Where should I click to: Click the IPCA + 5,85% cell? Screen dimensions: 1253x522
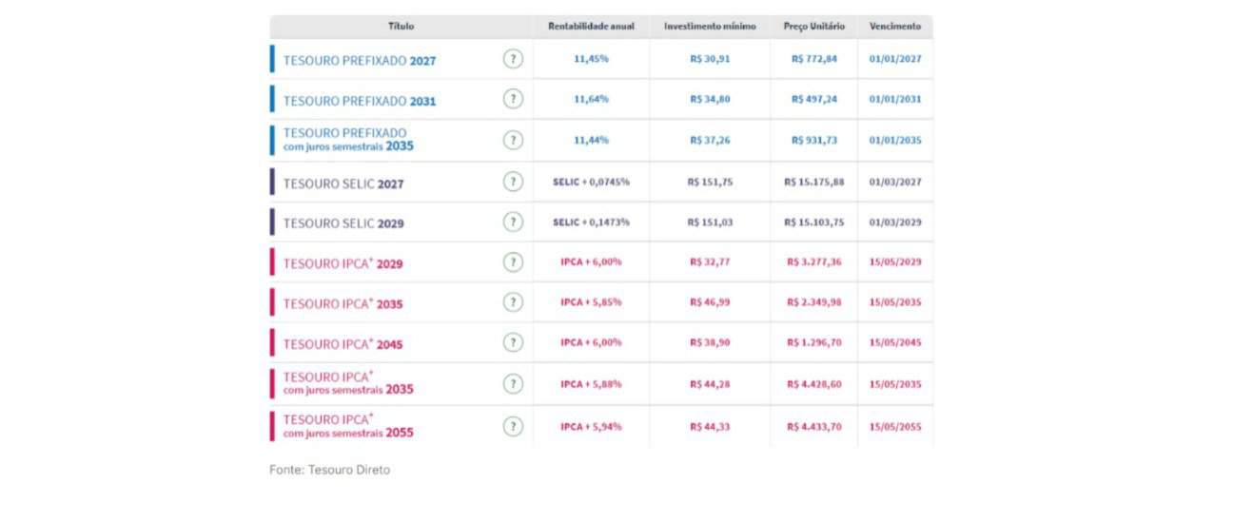point(591,302)
